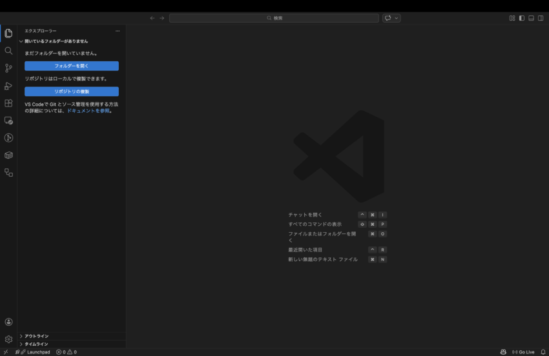Open the explorer's more actions (…) menu
This screenshot has height=356, width=549.
pyautogui.click(x=118, y=31)
